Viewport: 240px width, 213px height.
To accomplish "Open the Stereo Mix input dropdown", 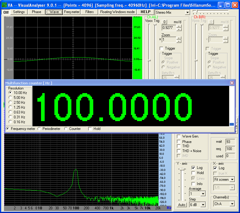I will click(x=187, y=12).
